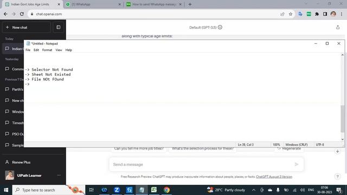Click Regenerate response button
Screen dimensions: 347x195
[289, 148]
